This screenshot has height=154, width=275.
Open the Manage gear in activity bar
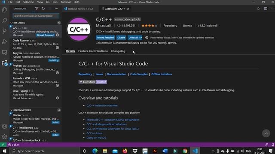pyautogui.click(x=5, y=136)
